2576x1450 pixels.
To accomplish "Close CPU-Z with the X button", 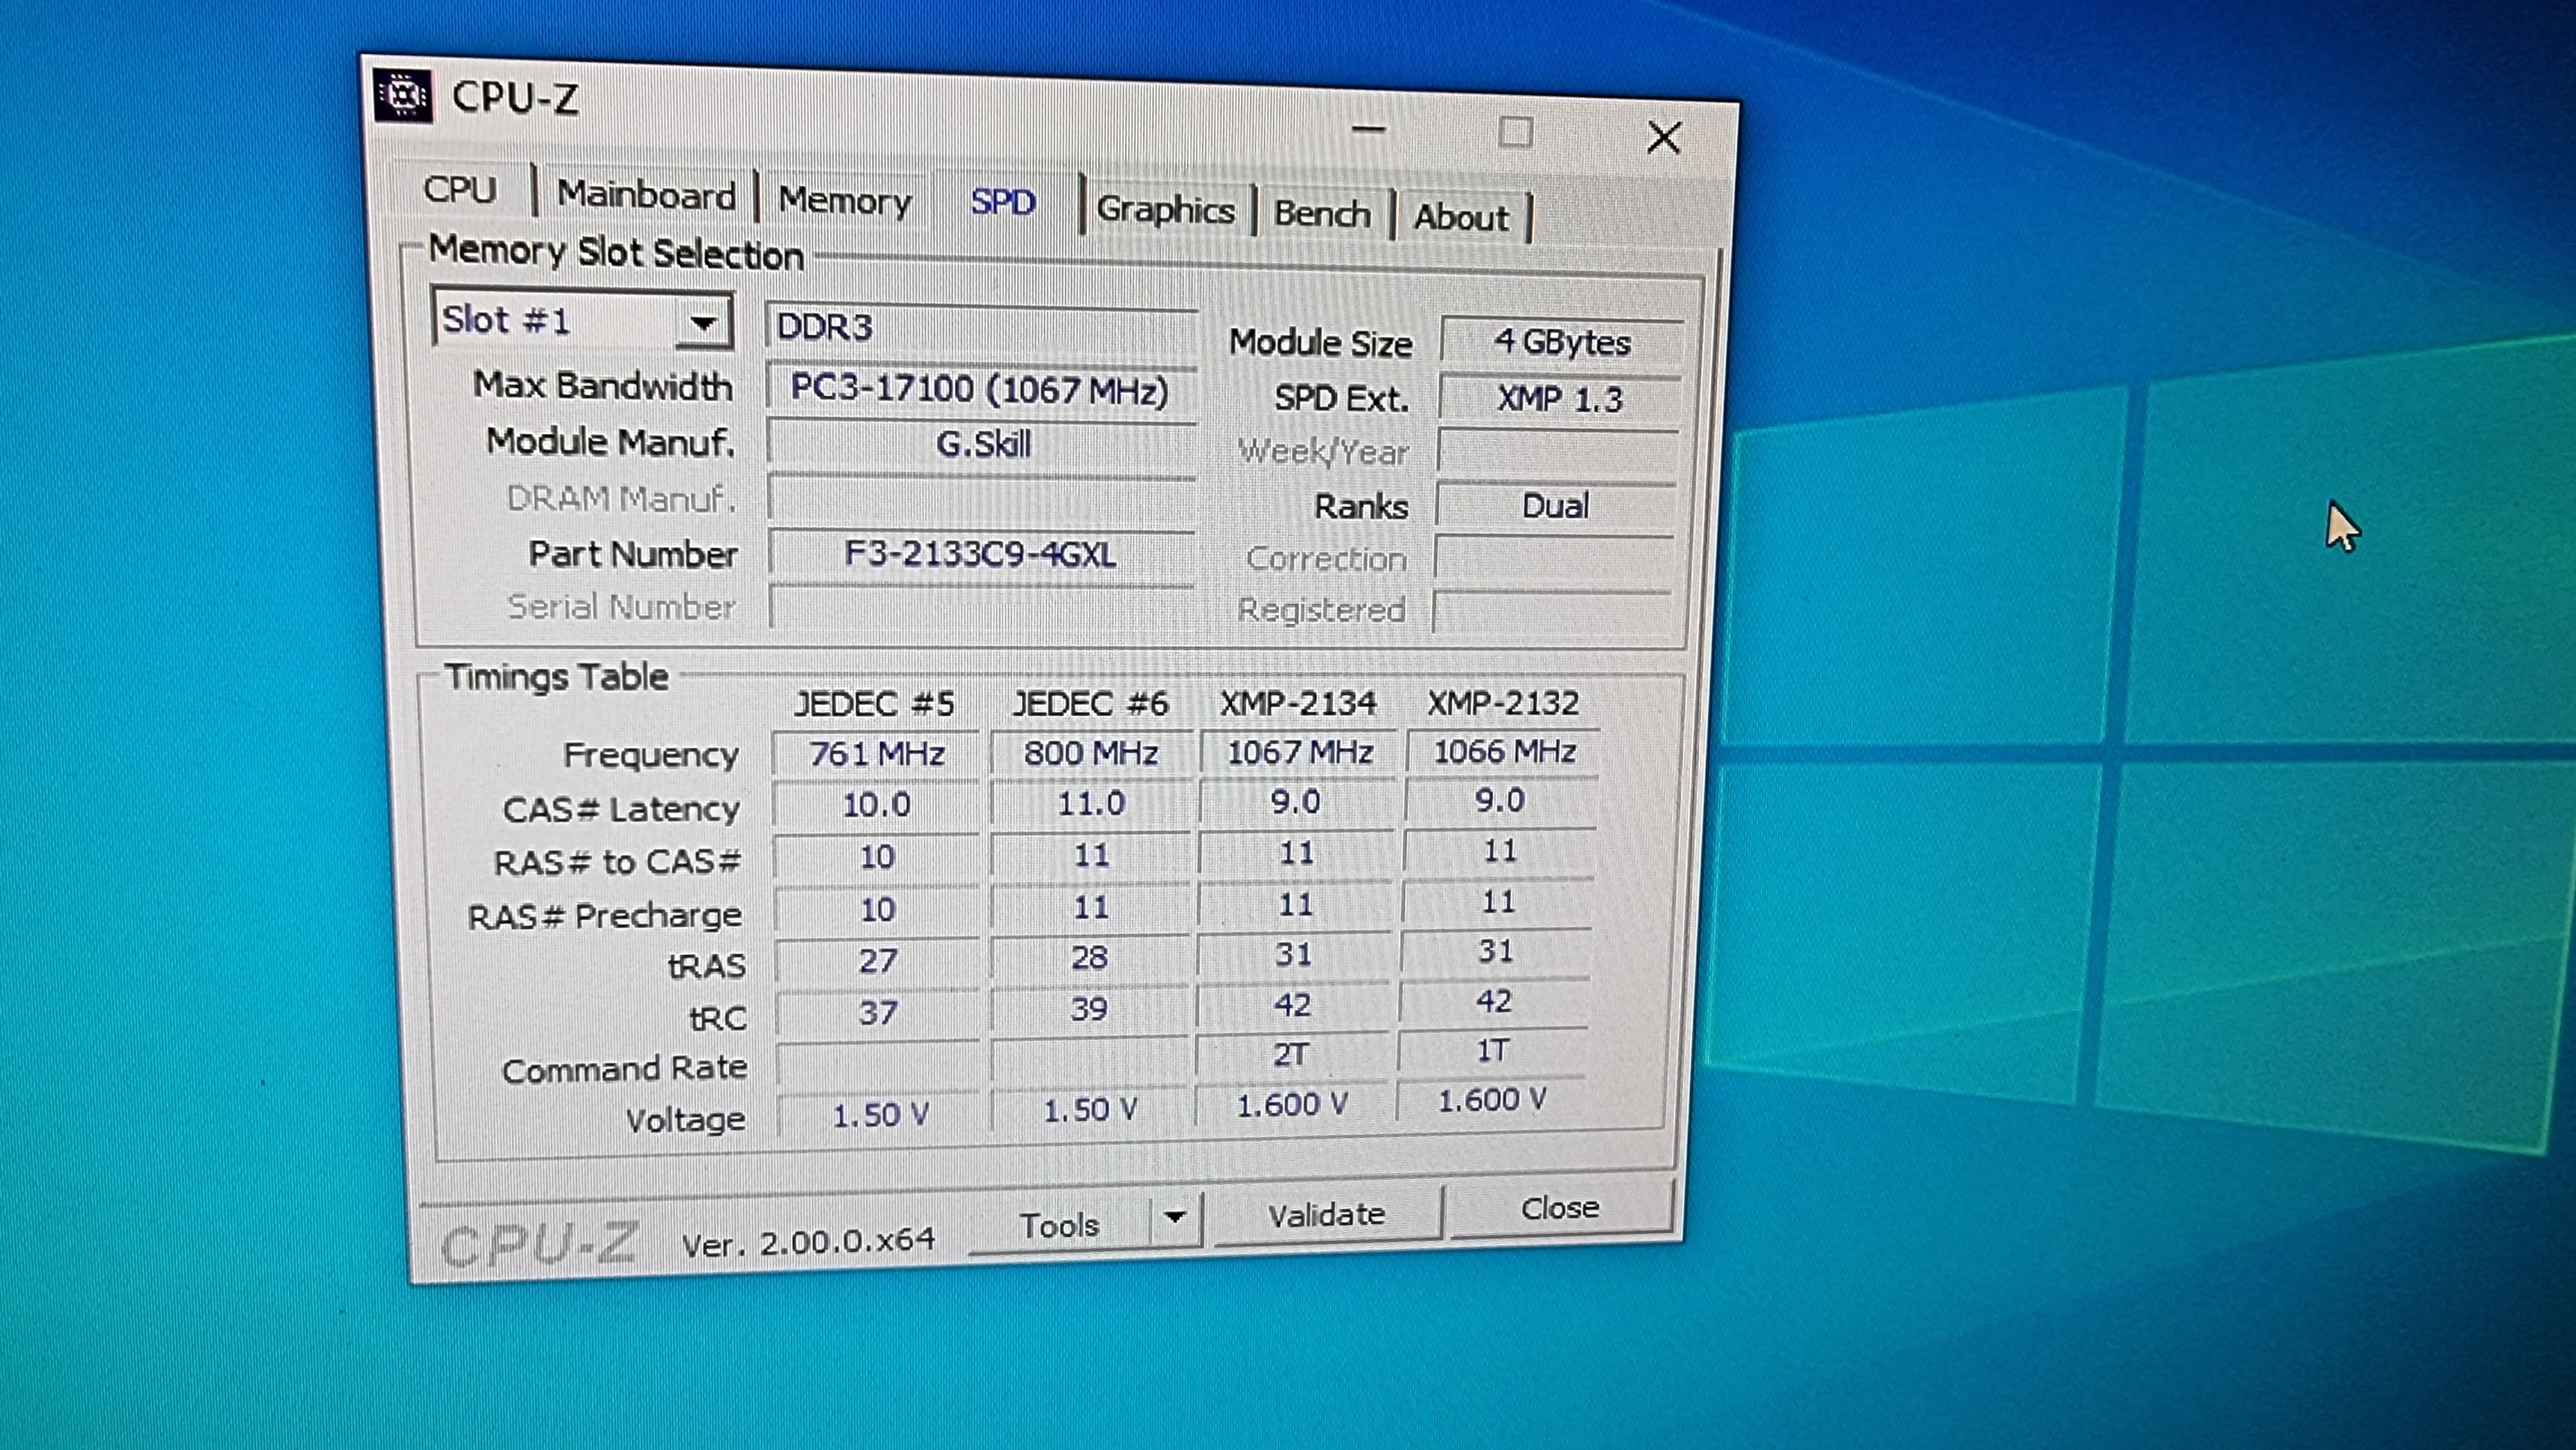I will pos(1664,137).
